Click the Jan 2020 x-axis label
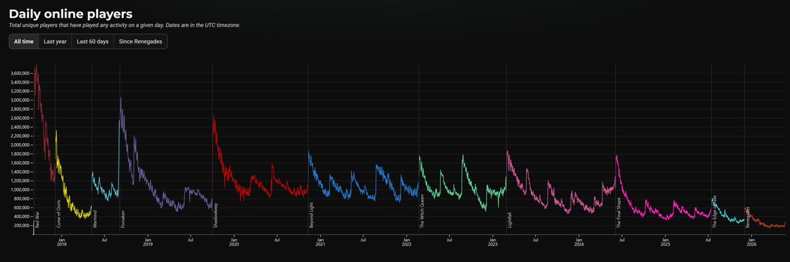The image size is (790, 262). point(234,242)
